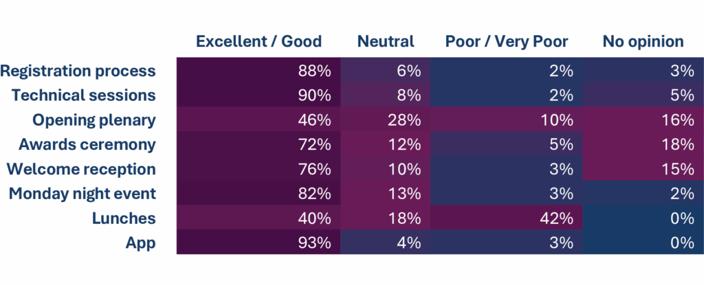The width and height of the screenshot is (704, 285).
Task: Select the 28% heatmap cell
Action: pos(386,119)
